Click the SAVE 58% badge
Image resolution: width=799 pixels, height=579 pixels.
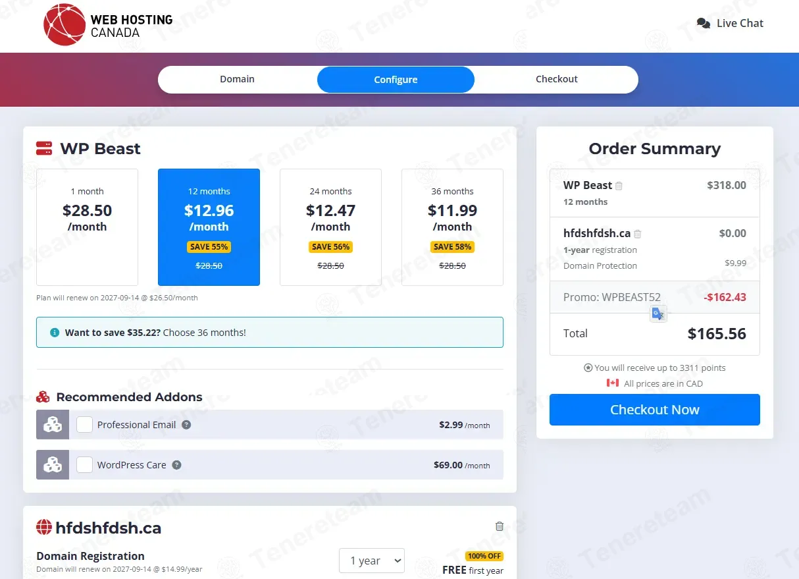452,247
